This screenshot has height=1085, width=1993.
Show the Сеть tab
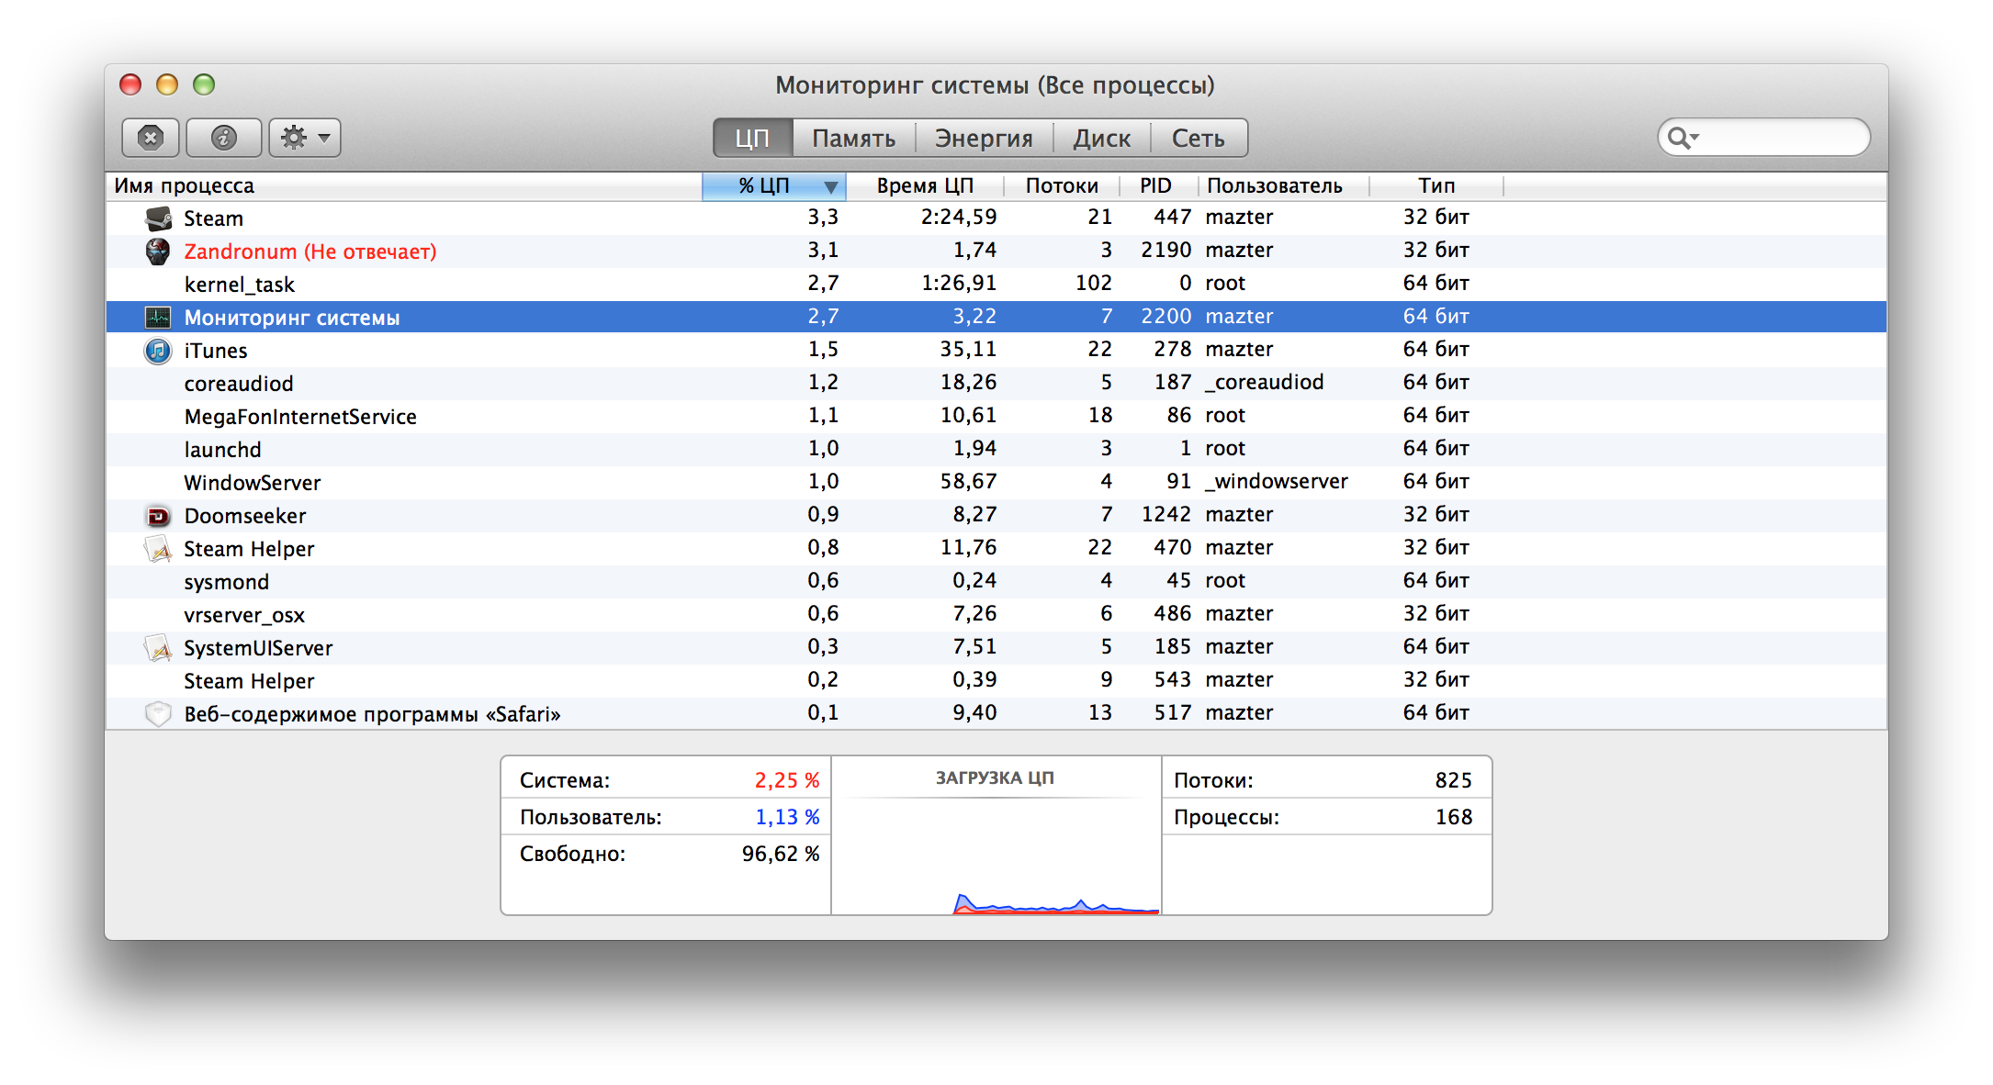coord(1198,139)
